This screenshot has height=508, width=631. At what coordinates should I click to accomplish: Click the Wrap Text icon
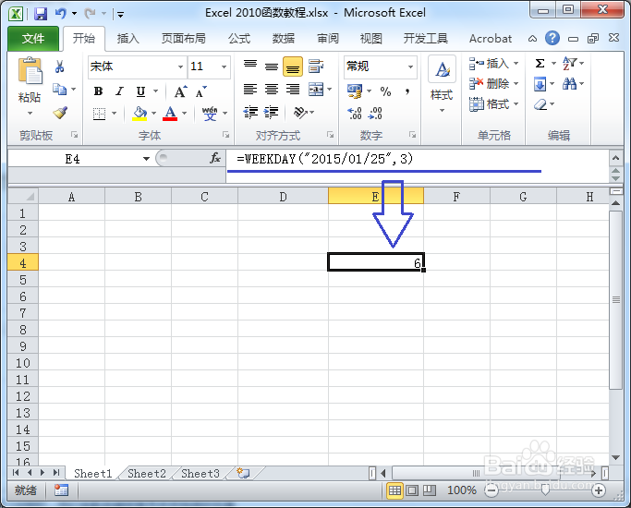pos(316,66)
